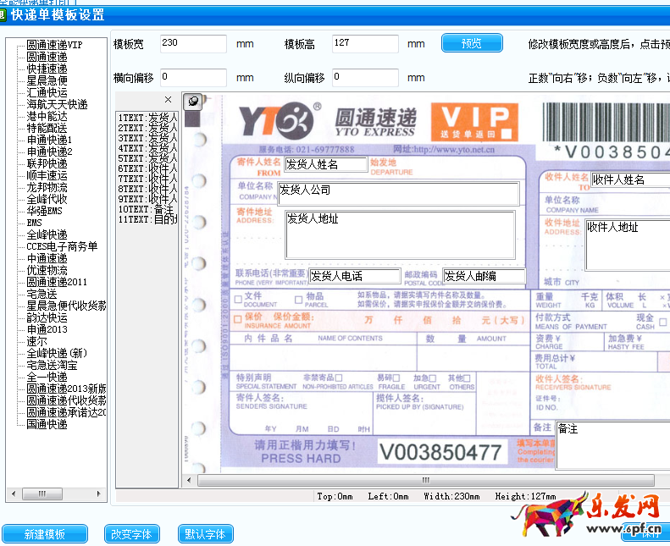
Task: Select template 圆通速递2011
Action: [57, 282]
